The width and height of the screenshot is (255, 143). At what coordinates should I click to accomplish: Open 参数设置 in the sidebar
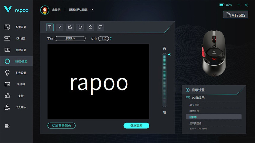[x=16, y=50]
